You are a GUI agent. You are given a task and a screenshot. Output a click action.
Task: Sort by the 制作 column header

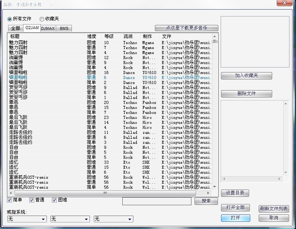click(150, 36)
